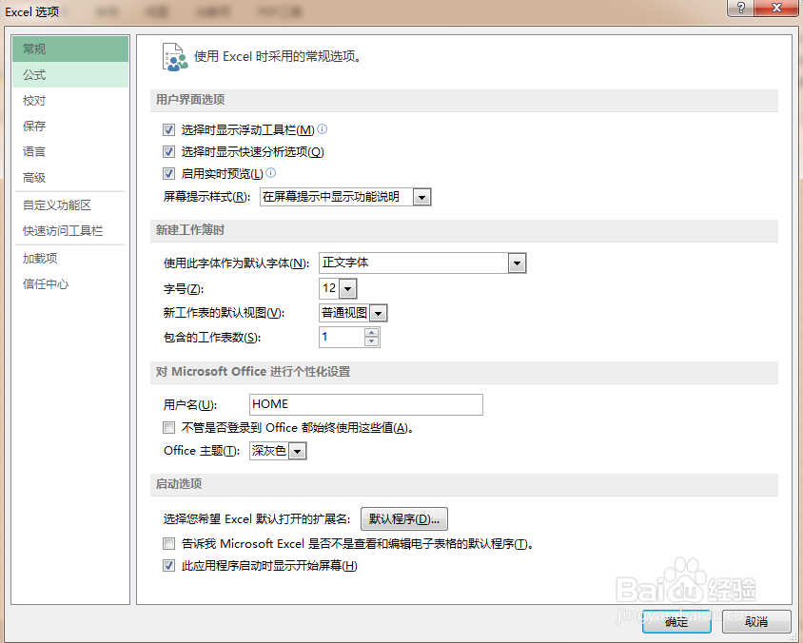Close the Excel 选项 dialog
803x643 pixels.
coord(776,8)
